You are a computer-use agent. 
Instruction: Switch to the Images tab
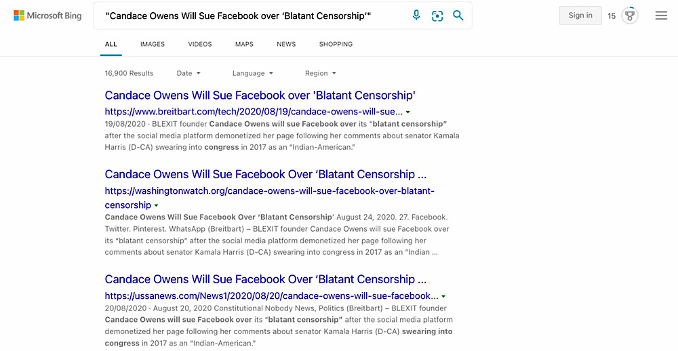[x=152, y=44]
